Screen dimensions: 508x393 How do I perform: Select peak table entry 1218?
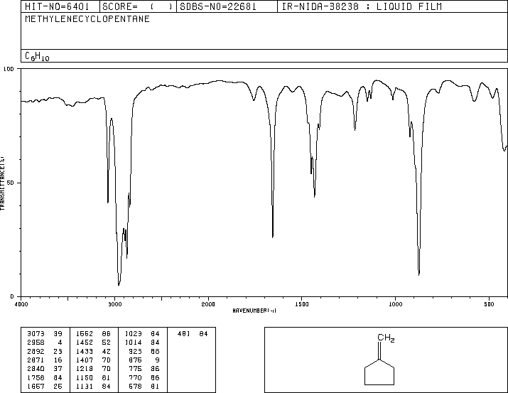point(85,369)
